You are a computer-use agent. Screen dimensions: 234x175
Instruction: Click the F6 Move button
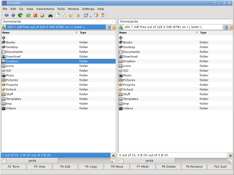tap(117, 167)
